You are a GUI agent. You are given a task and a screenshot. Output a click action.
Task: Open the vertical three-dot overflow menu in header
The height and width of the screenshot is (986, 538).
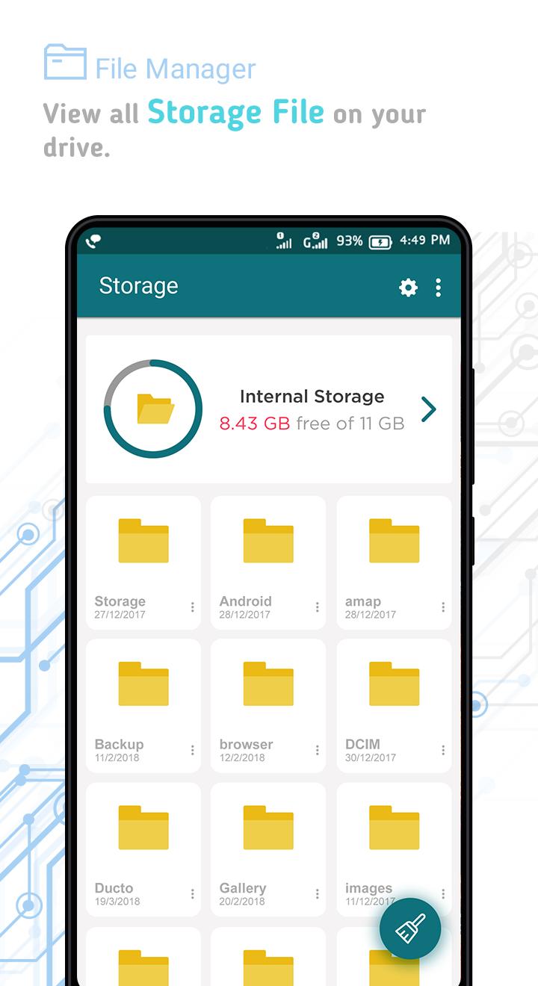[438, 288]
